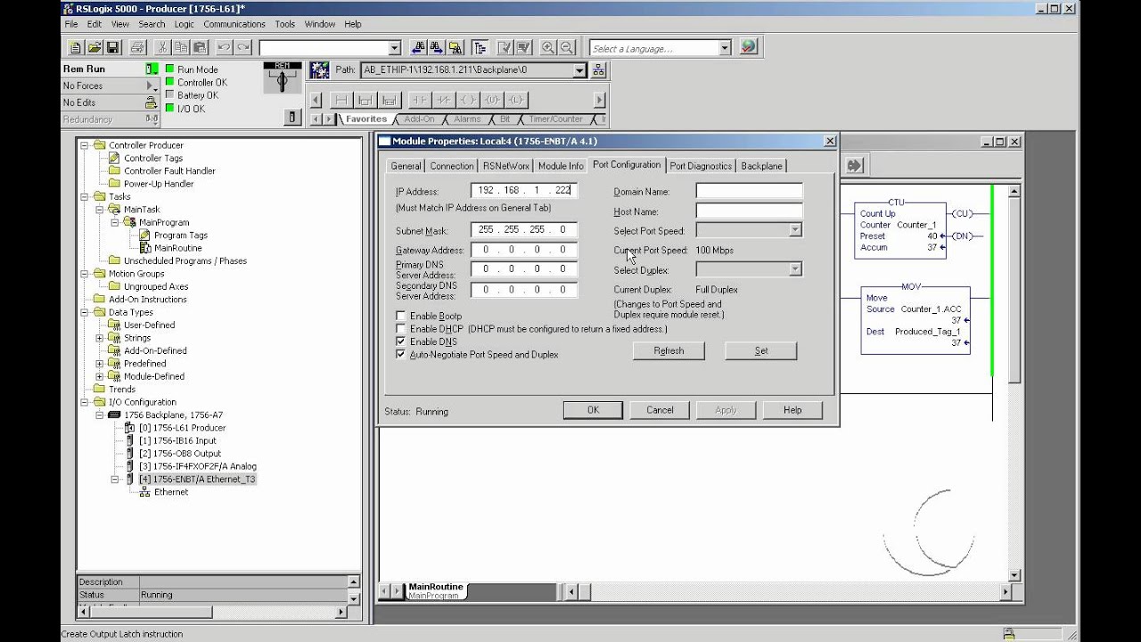Open the search text combo box dropdown
This screenshot has width=1141, height=642.
tap(394, 48)
